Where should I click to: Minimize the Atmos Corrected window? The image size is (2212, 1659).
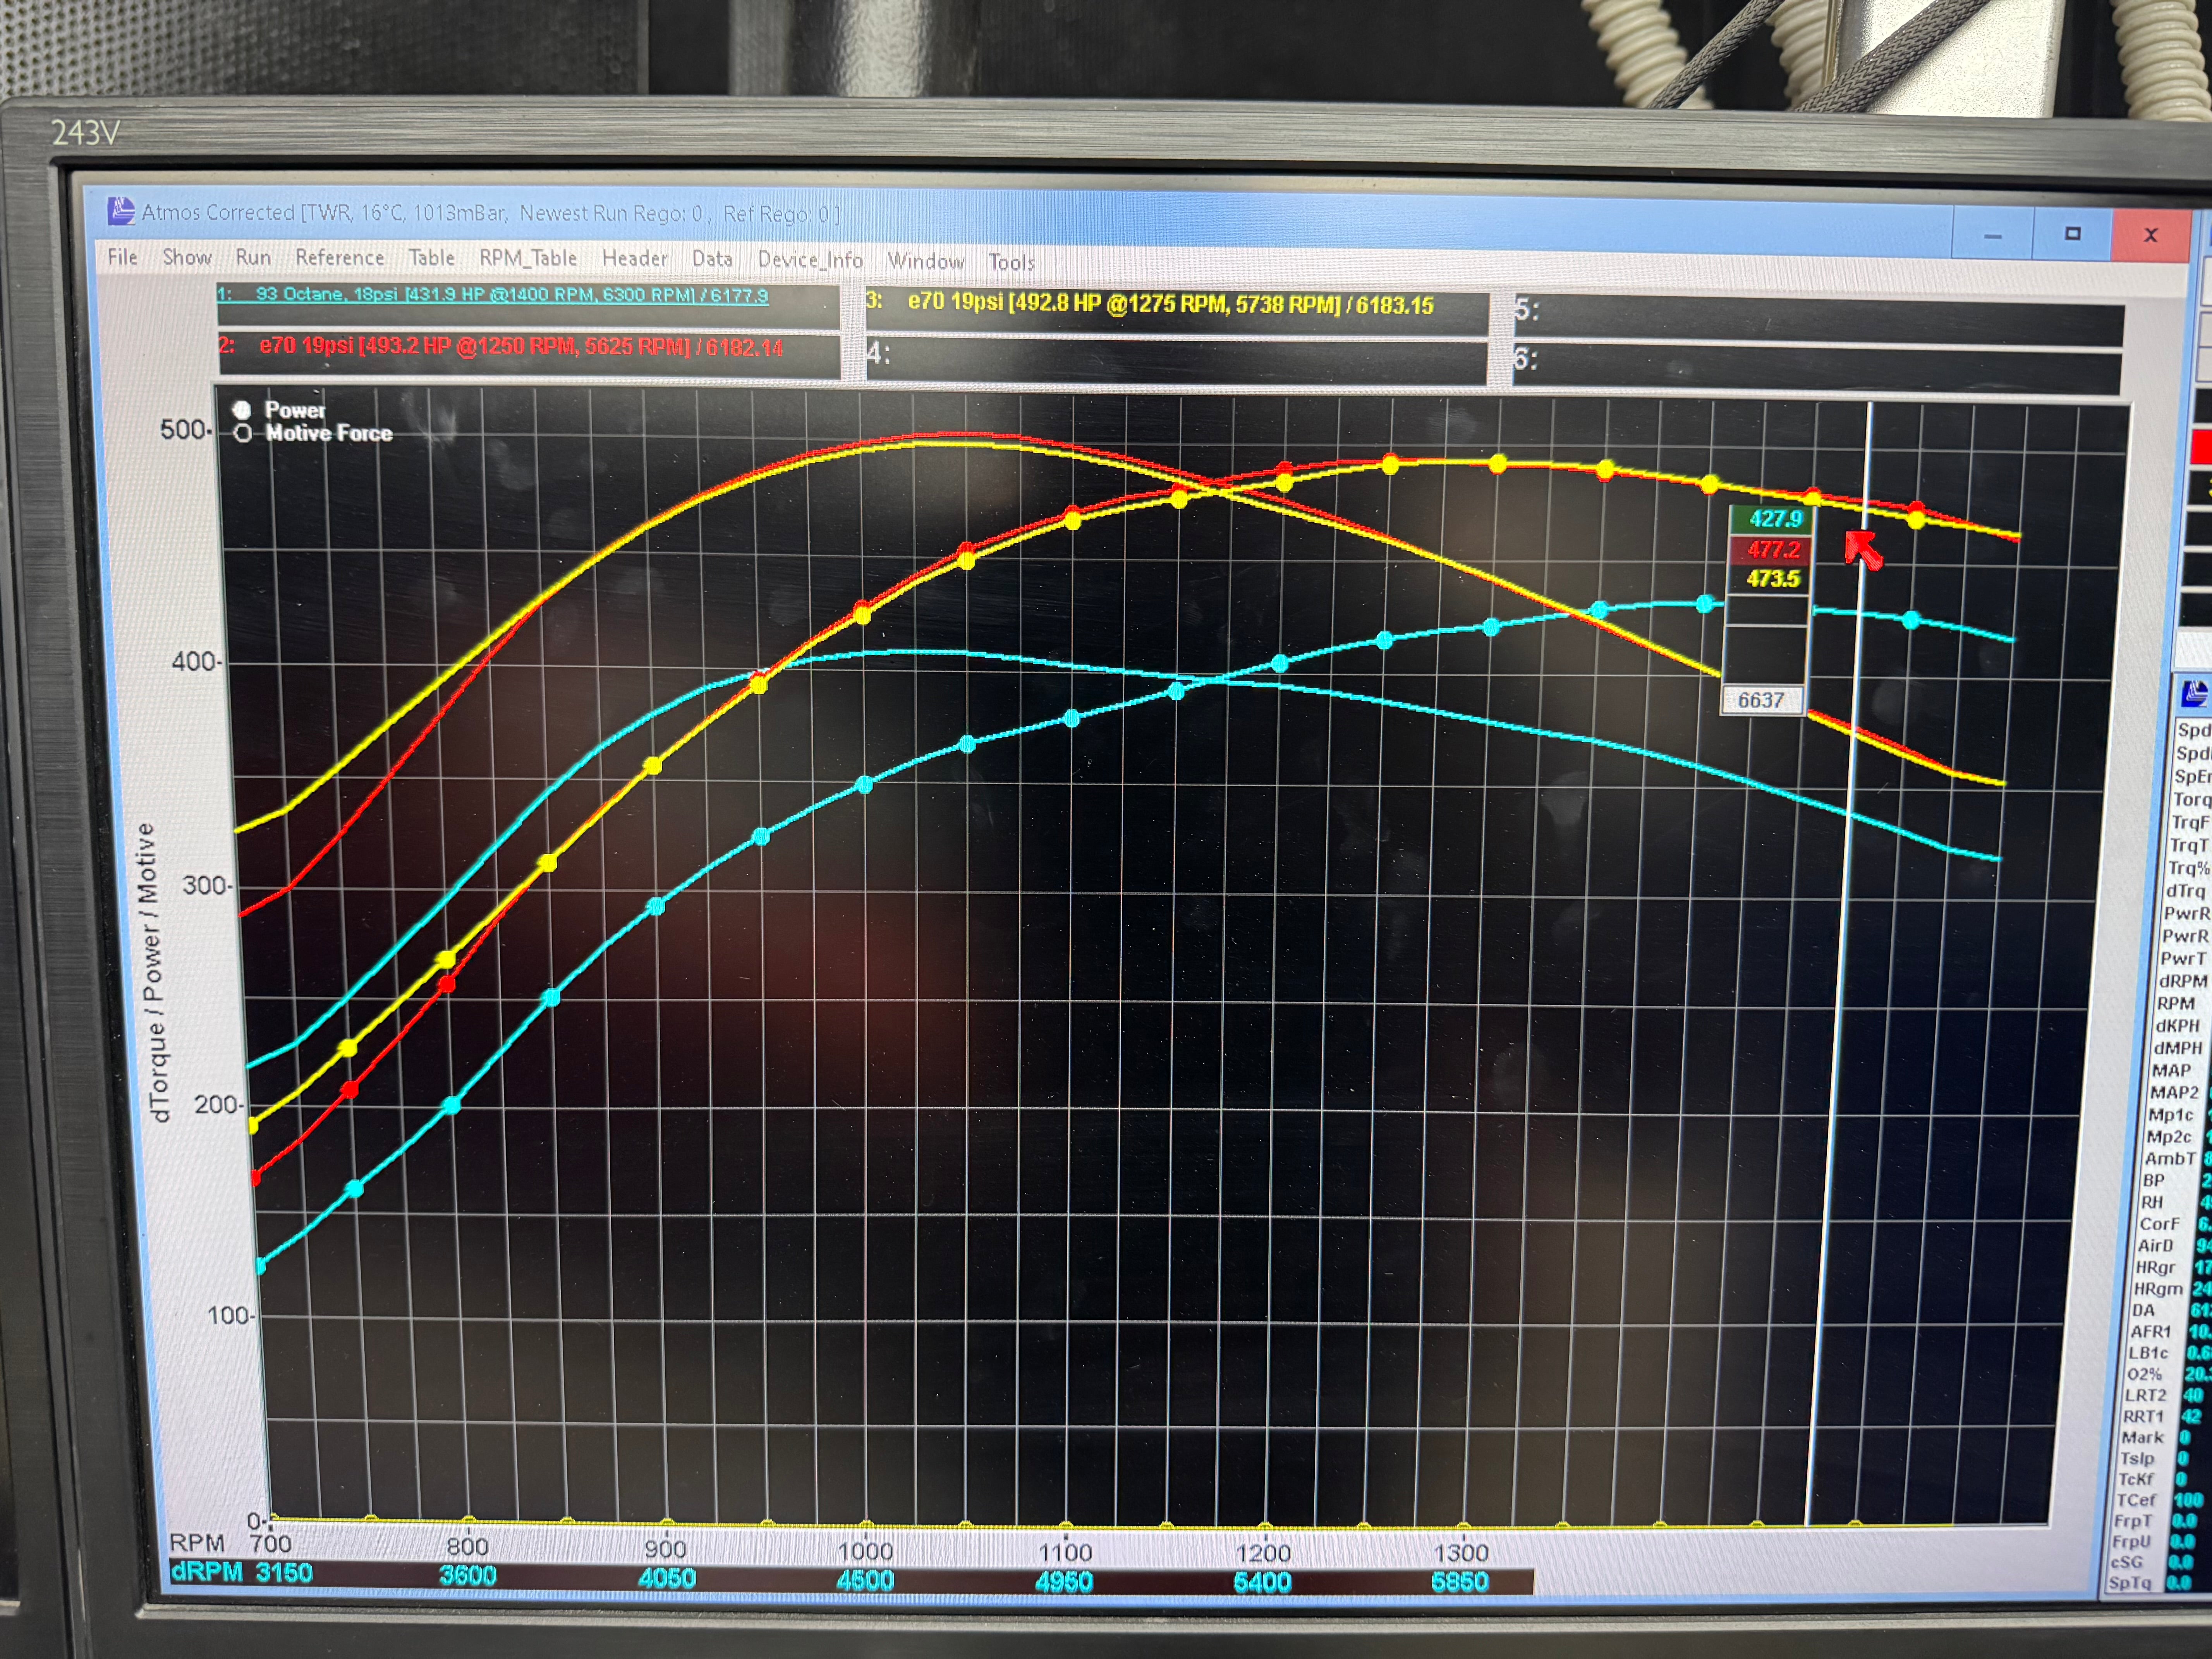1993,236
